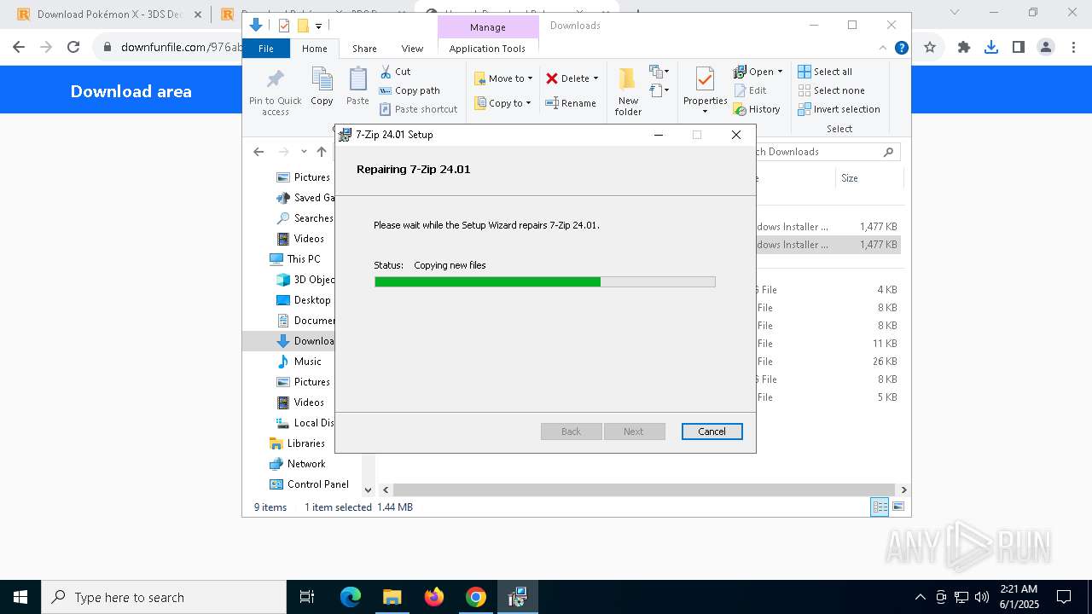The image size is (1092, 614).
Task: Open Chrome profile avatar icon
Action: point(1046,48)
